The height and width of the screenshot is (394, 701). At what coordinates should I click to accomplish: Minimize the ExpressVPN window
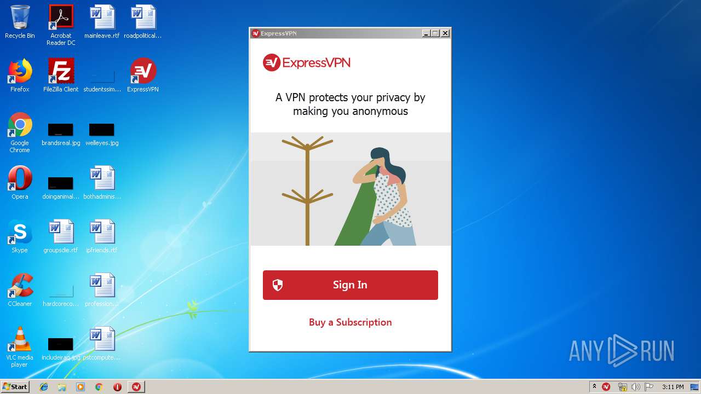click(x=426, y=33)
